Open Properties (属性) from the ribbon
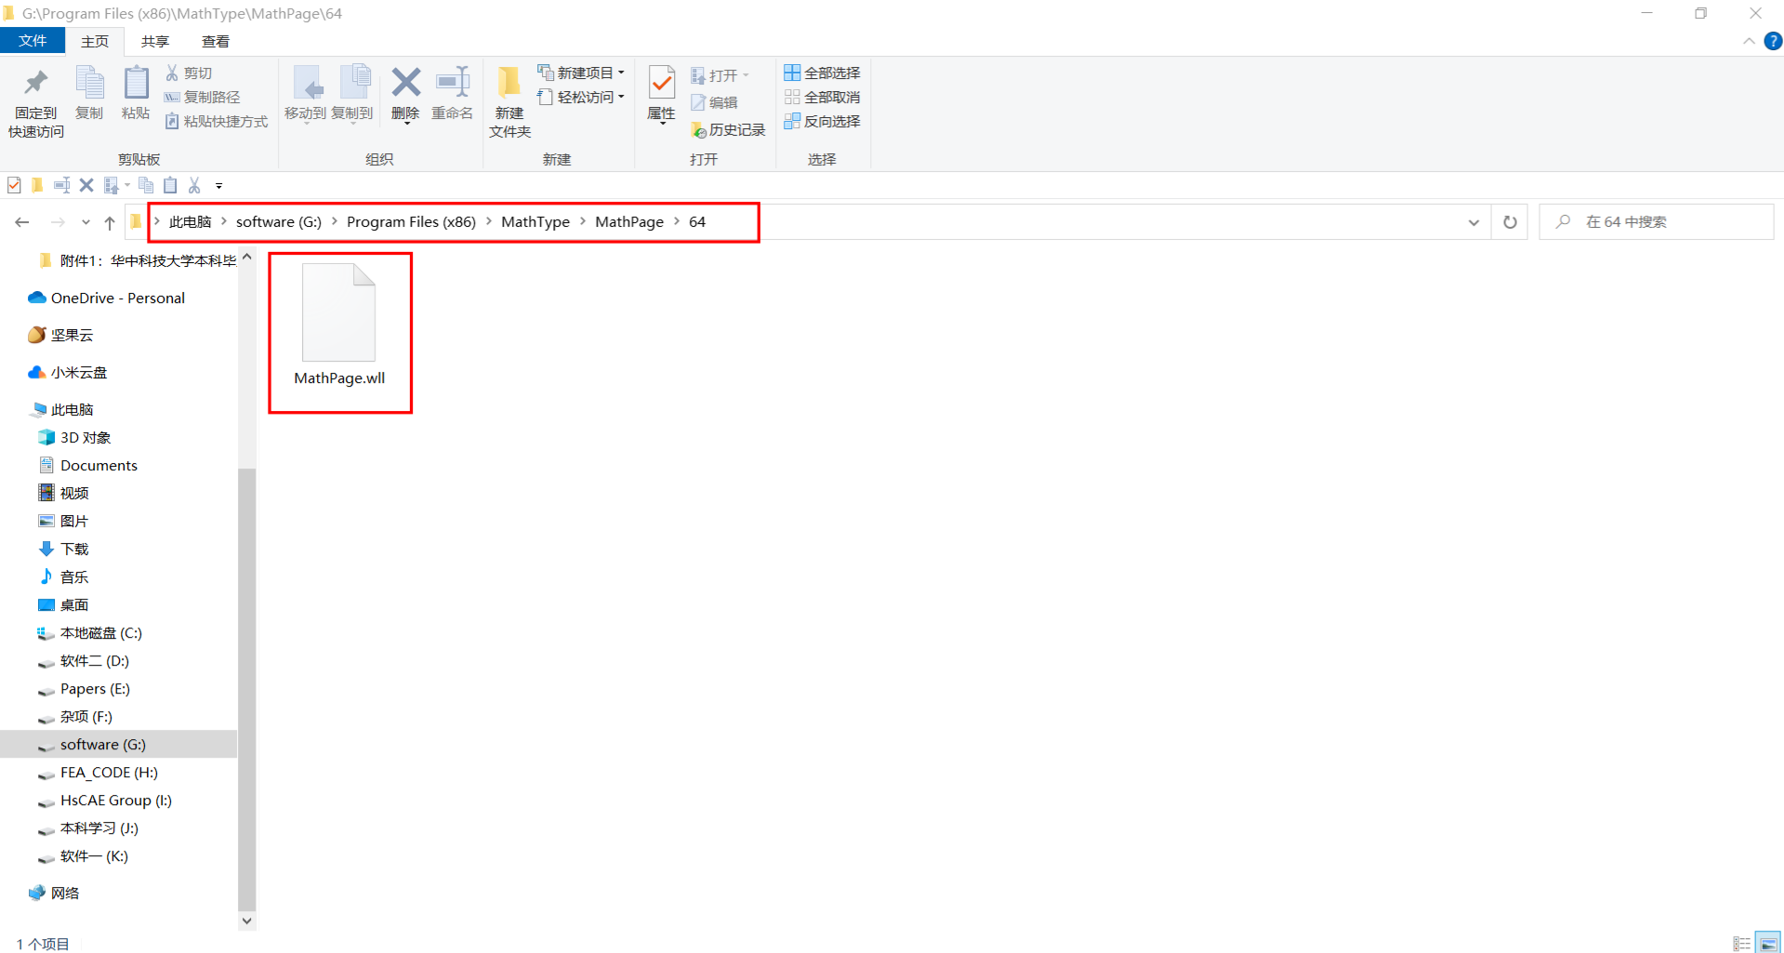This screenshot has width=1784, height=953. click(661, 84)
